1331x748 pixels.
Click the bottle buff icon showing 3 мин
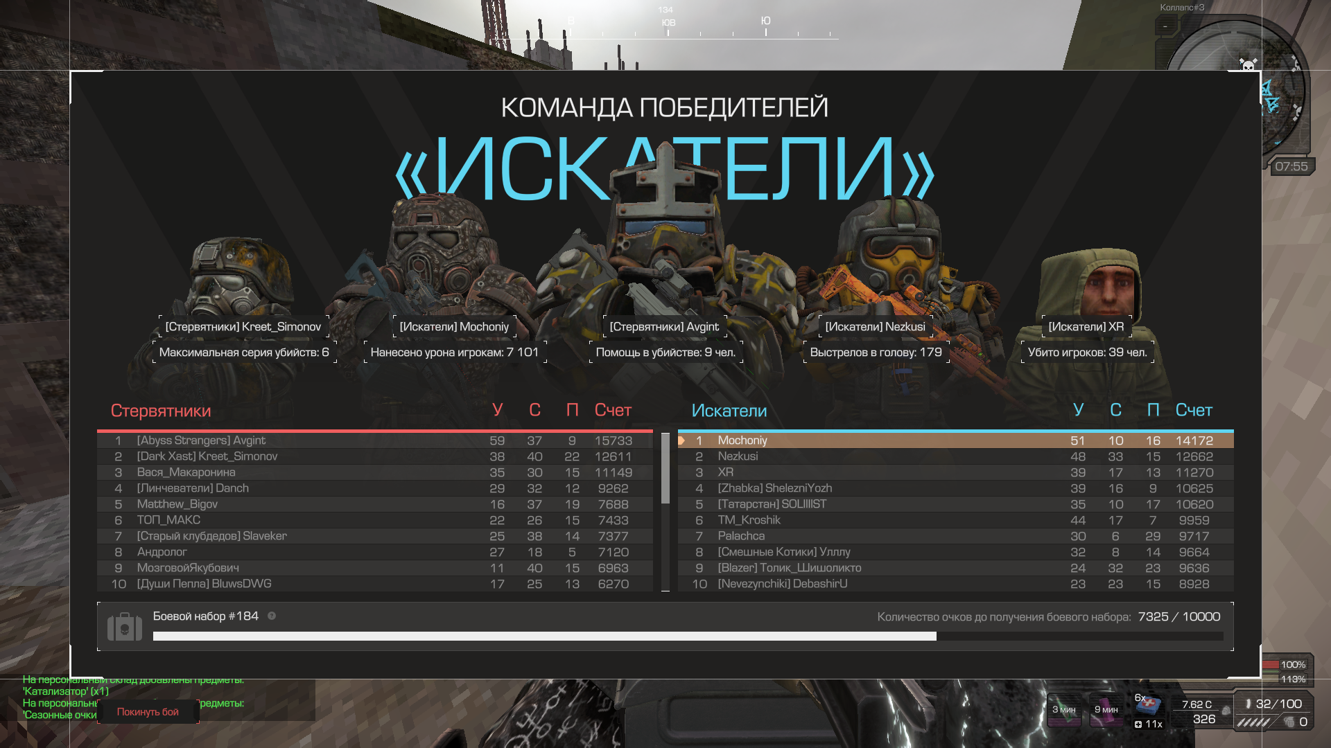tap(1064, 710)
